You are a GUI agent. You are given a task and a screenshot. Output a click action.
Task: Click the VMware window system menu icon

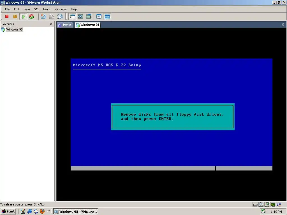click(3, 3)
